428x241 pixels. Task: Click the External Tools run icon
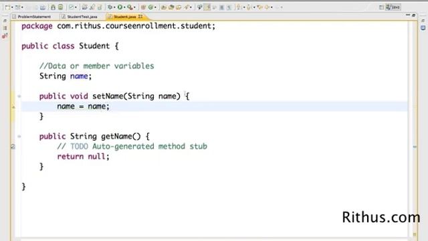(130, 7)
